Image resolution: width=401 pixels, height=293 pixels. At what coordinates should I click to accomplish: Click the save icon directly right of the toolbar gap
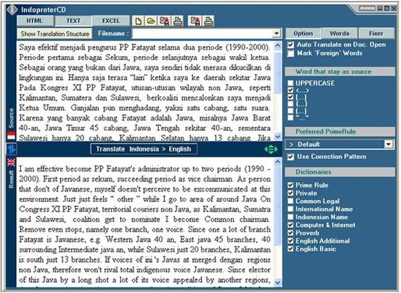(195, 21)
